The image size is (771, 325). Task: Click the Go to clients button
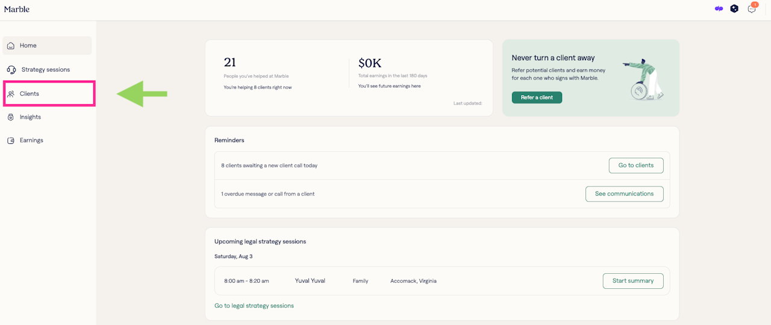click(x=635, y=166)
